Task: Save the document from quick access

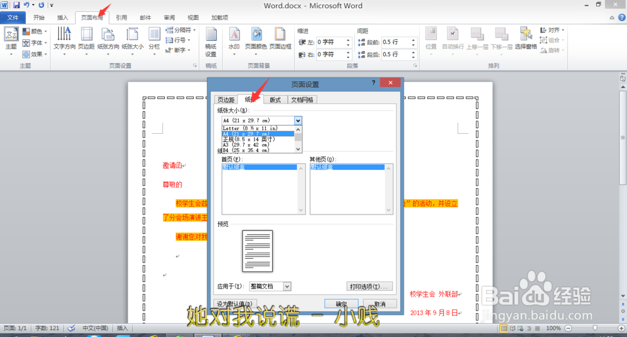Action: pyautogui.click(x=16, y=5)
